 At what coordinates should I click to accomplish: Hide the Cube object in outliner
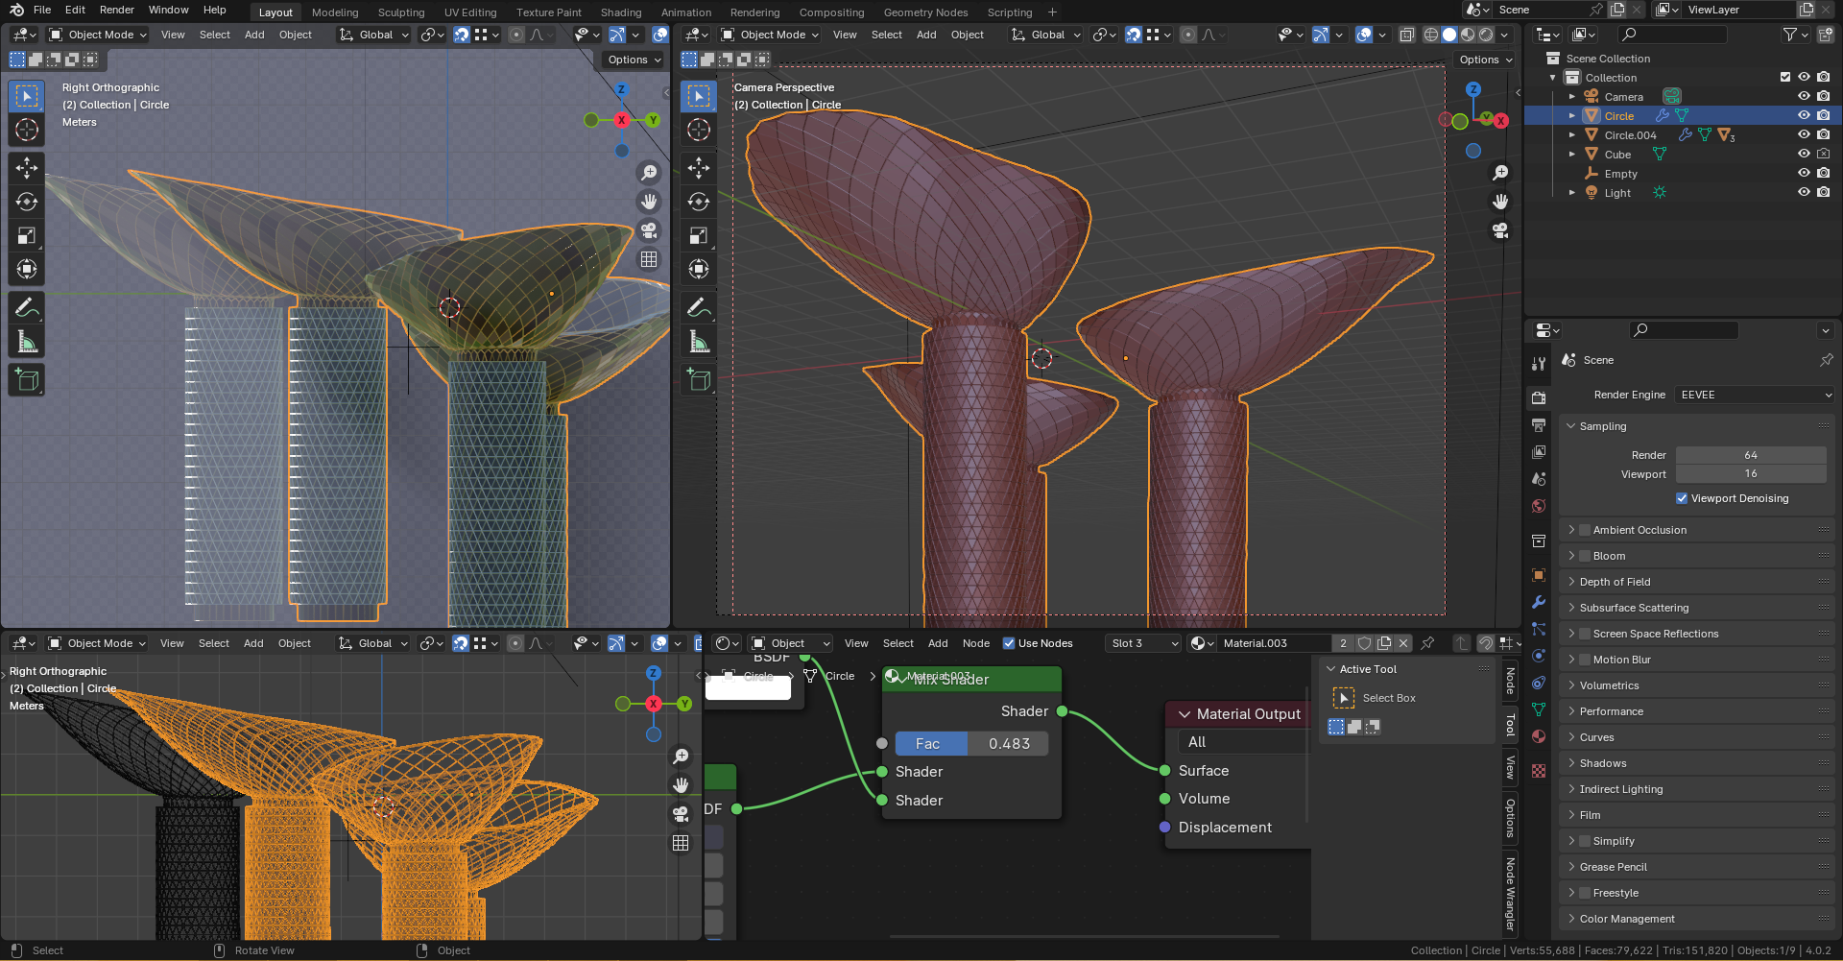pyautogui.click(x=1804, y=155)
